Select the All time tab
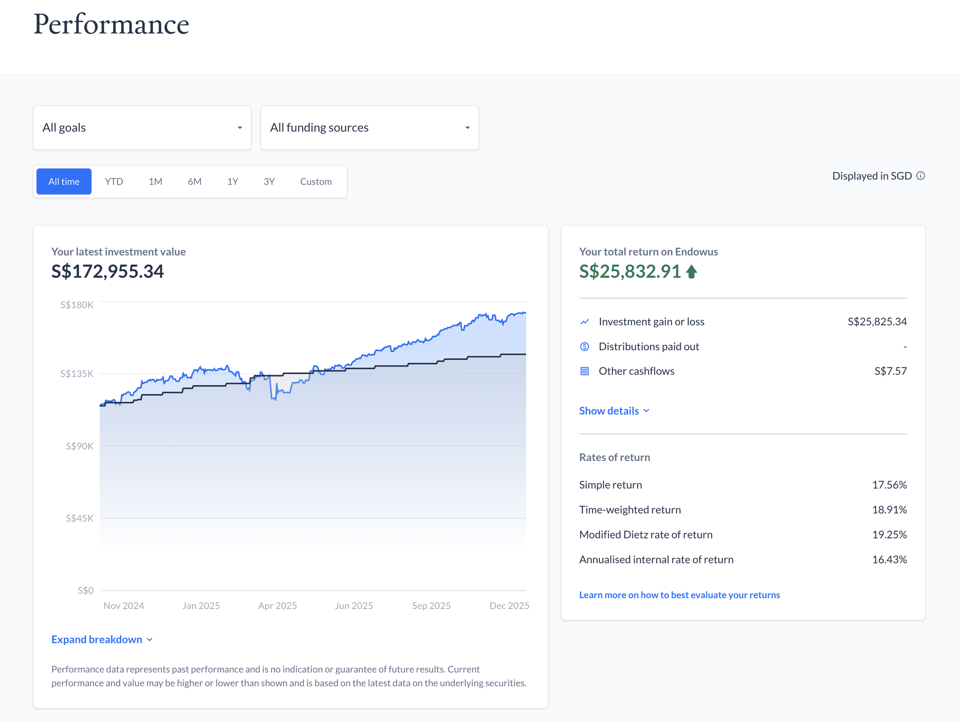960x722 pixels. (64, 181)
